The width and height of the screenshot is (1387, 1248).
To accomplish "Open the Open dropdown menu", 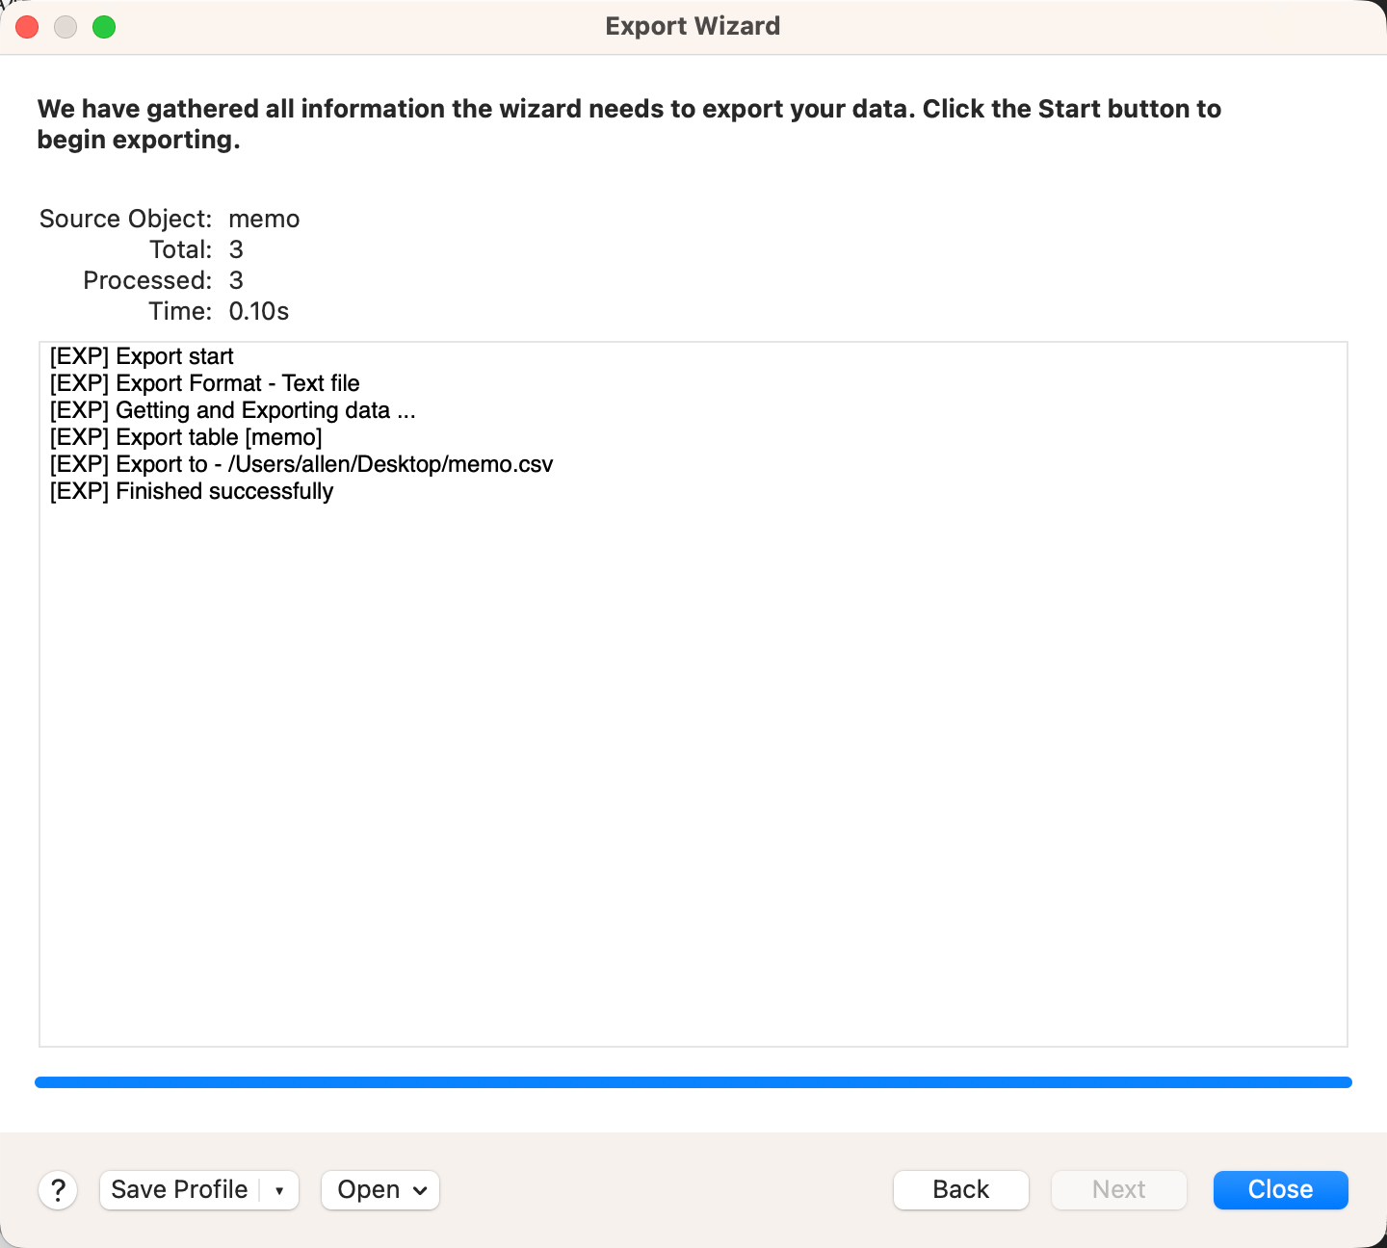I will 380,1190.
